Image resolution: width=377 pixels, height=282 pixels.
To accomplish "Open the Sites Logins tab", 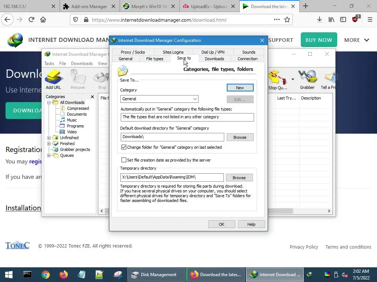I will [x=173, y=52].
